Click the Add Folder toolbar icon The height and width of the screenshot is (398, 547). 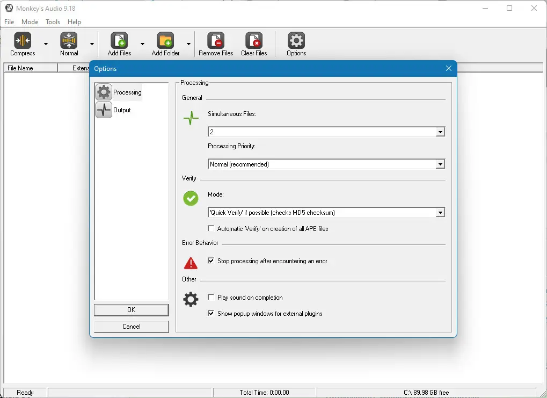pyautogui.click(x=165, y=40)
